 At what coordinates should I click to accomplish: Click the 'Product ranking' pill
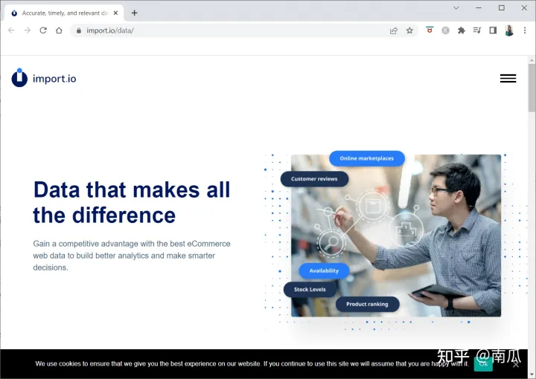367,304
